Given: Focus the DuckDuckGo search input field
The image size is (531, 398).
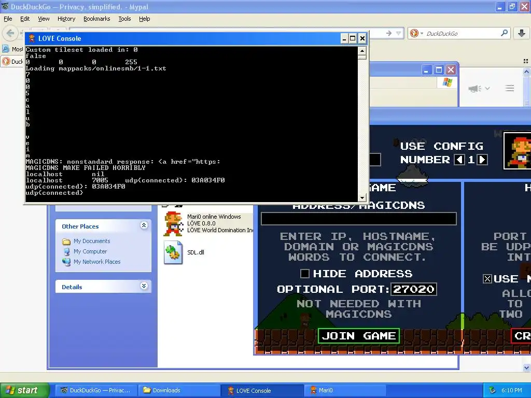Looking at the screenshot, I should pyautogui.click(x=462, y=34).
